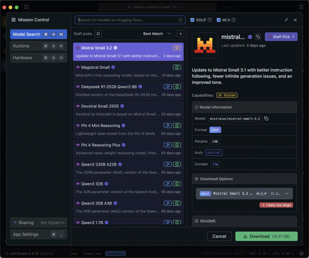This screenshot has height=258, width=309.
Task: Click the Download 15.21 GB button
Action: (266, 236)
